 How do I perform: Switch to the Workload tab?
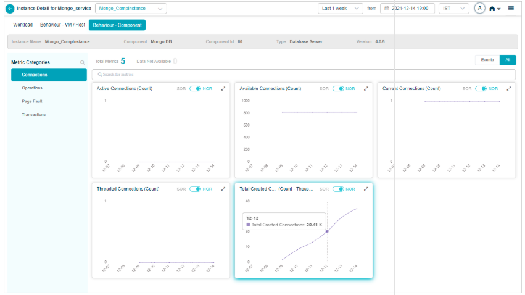click(x=23, y=25)
